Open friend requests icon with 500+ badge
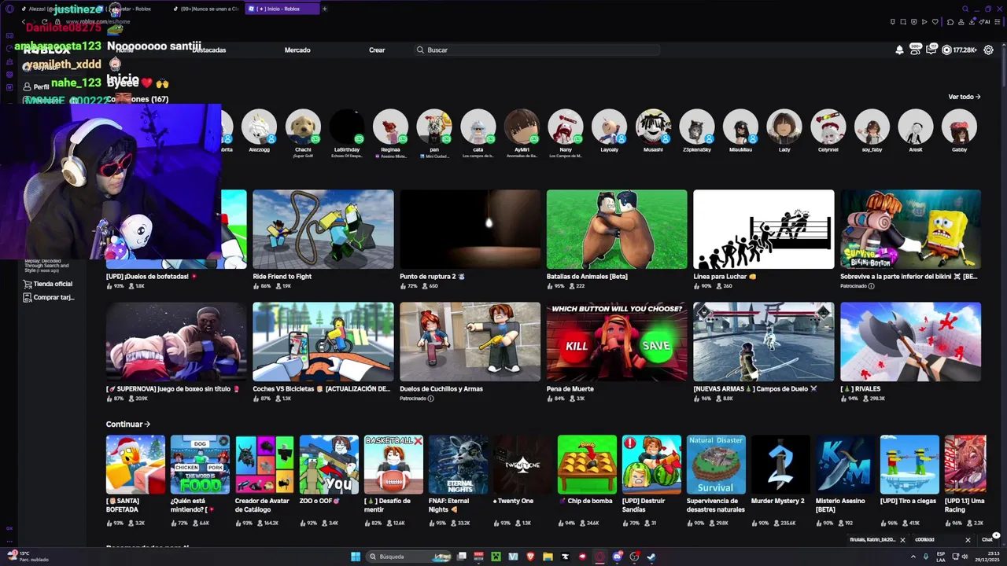Image resolution: width=1007 pixels, height=566 pixels. [916, 49]
